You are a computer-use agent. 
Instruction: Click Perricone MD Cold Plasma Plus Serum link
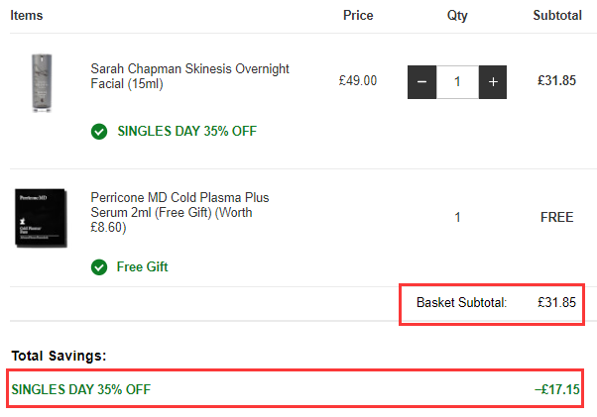coord(179,212)
